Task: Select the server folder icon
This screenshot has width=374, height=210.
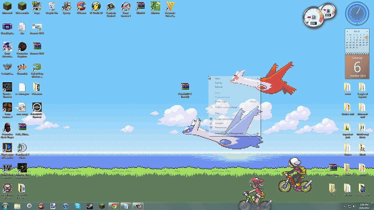Action: pyautogui.click(x=348, y=89)
